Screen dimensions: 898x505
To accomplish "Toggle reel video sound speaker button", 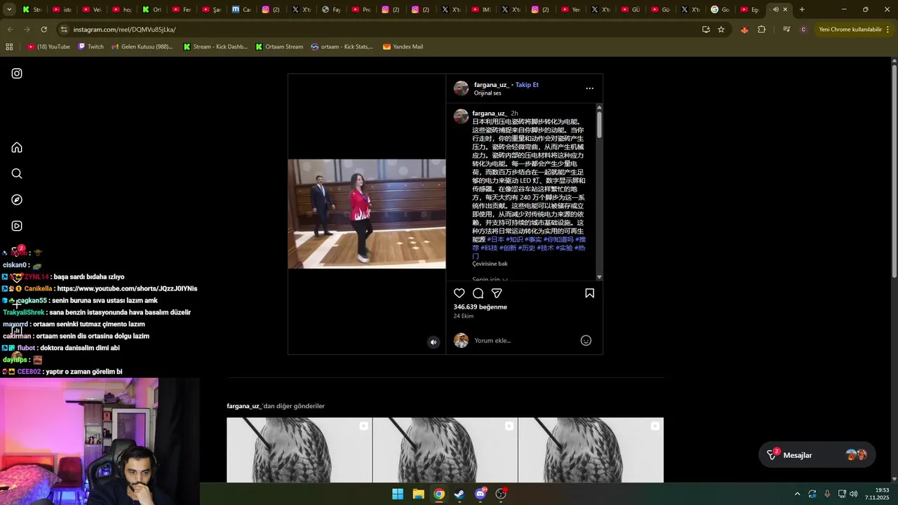I will pos(433,342).
